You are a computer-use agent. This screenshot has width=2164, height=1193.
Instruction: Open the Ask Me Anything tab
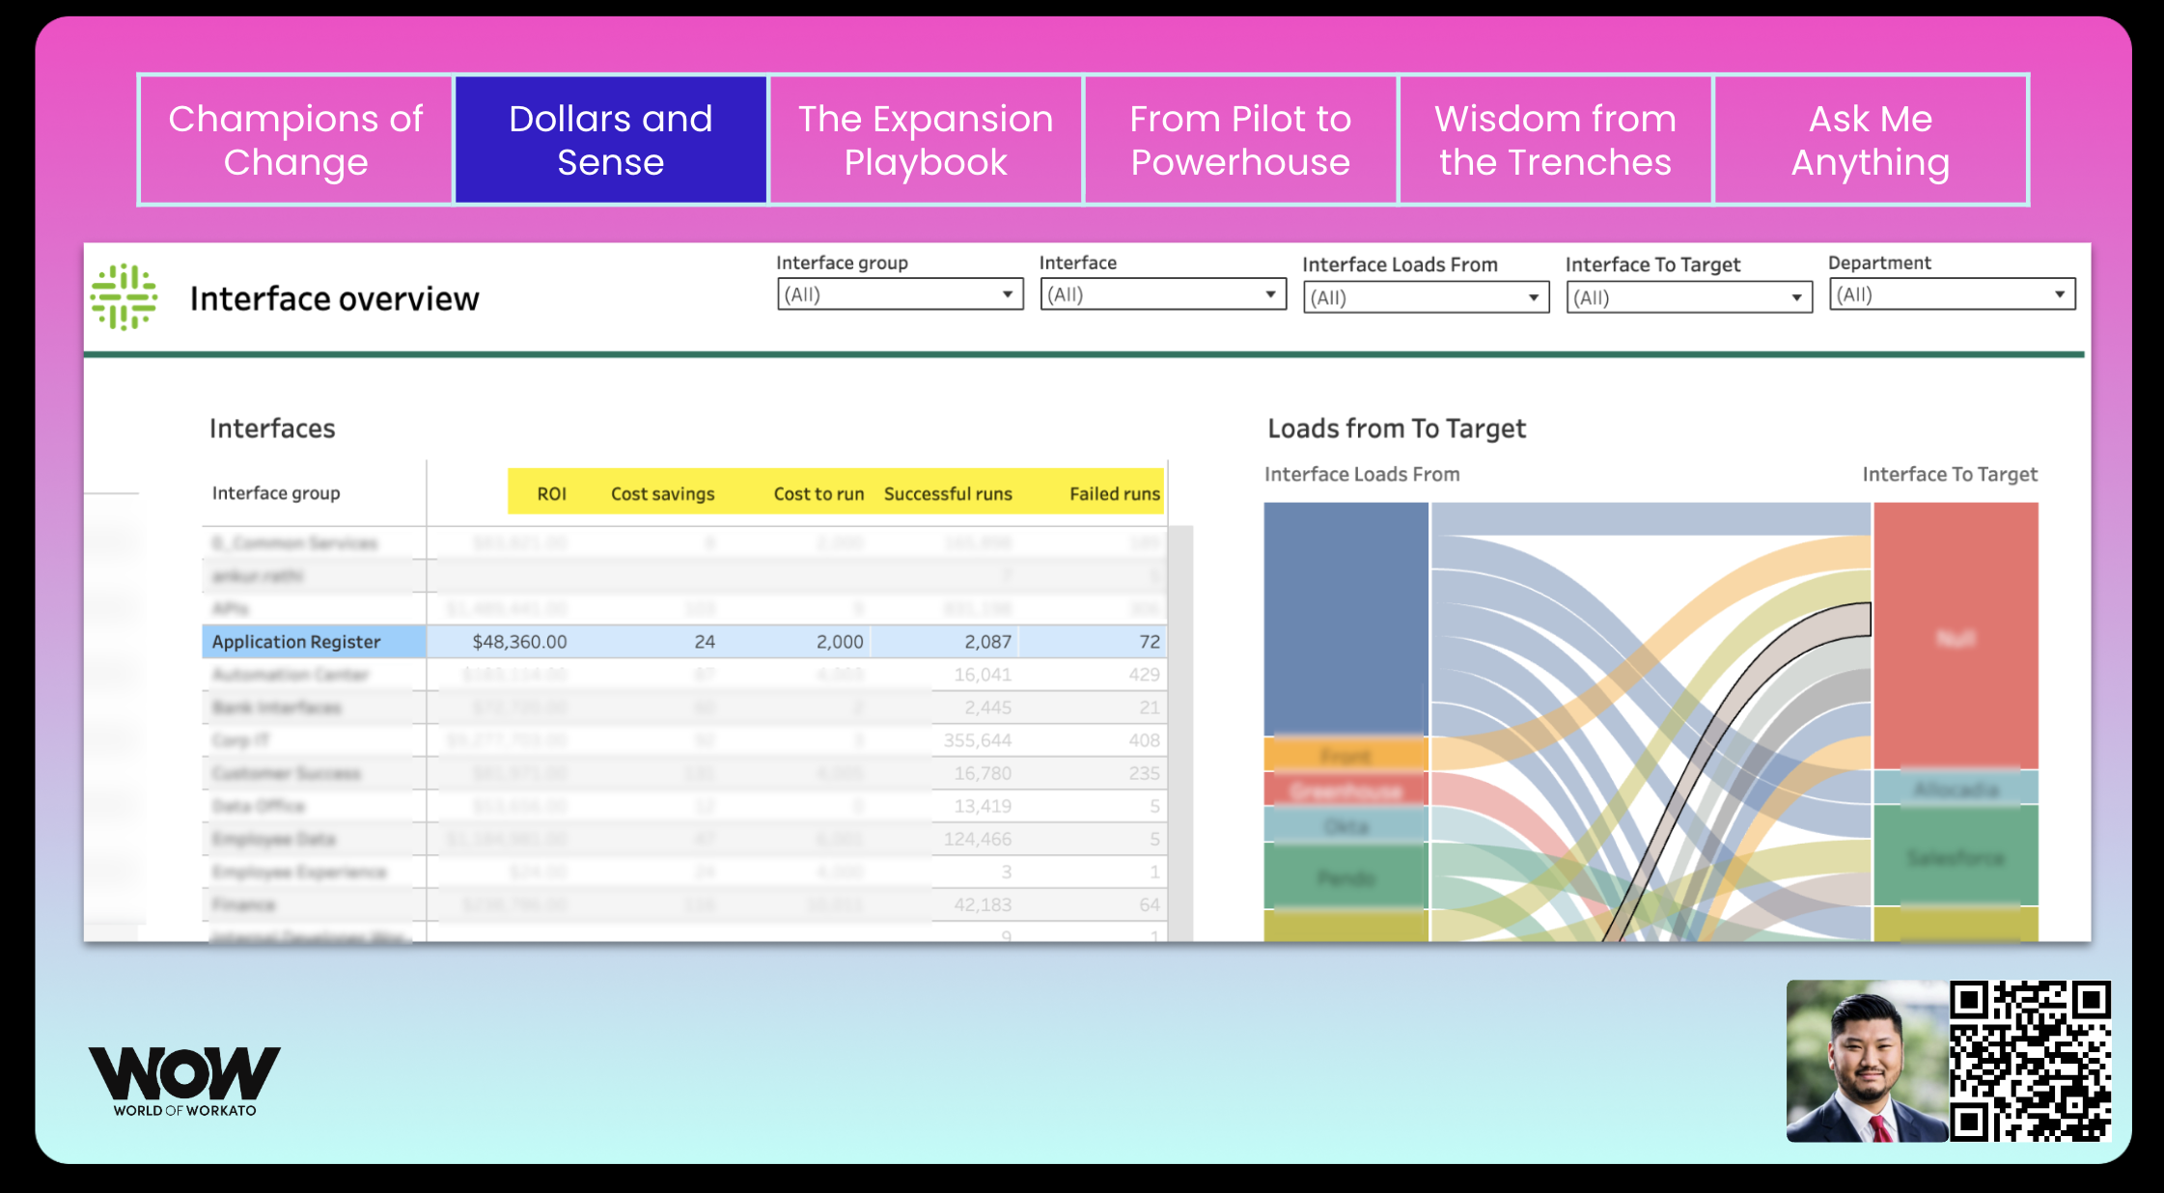(x=1870, y=140)
